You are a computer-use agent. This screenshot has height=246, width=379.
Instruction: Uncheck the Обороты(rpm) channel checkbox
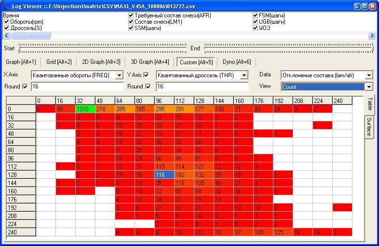coord(6,22)
